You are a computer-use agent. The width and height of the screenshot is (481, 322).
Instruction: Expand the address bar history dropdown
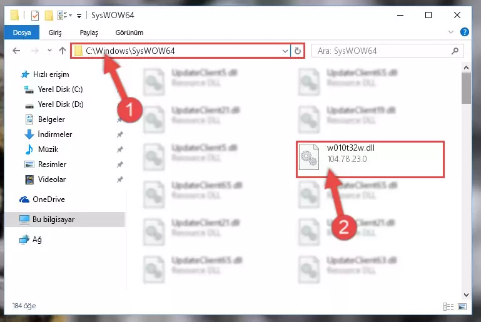click(x=285, y=51)
